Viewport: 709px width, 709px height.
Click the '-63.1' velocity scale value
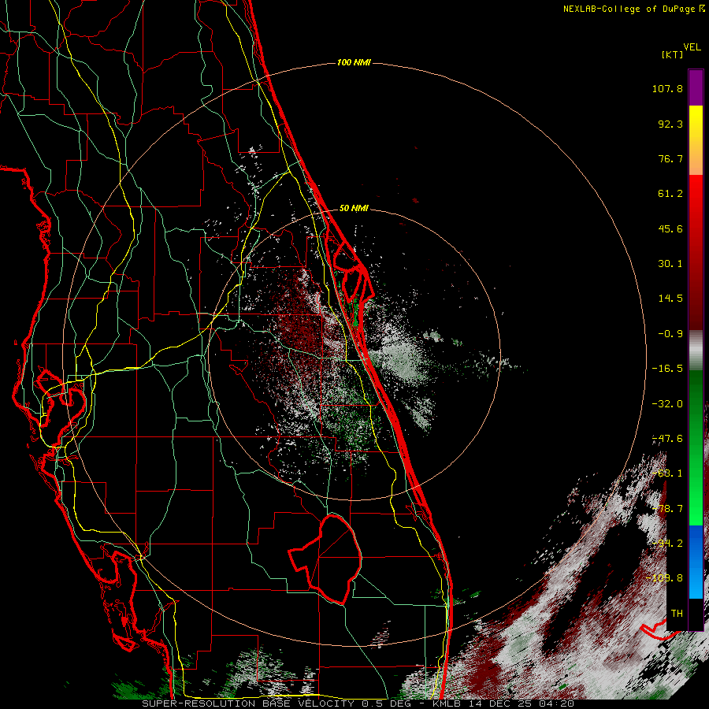667,473
